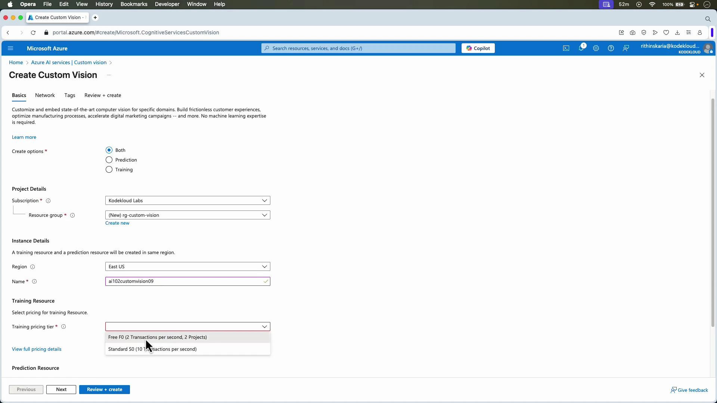
Task: Choose Standard S0 pricing tier option
Action: (187, 349)
